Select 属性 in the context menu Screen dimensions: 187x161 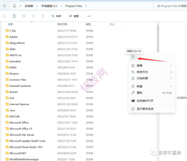[x=152, y=93]
